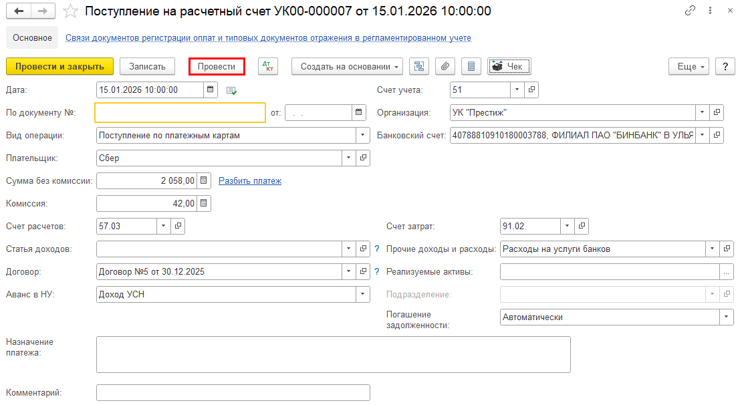
Task: Click the Разбить платеж link
Action: point(250,180)
